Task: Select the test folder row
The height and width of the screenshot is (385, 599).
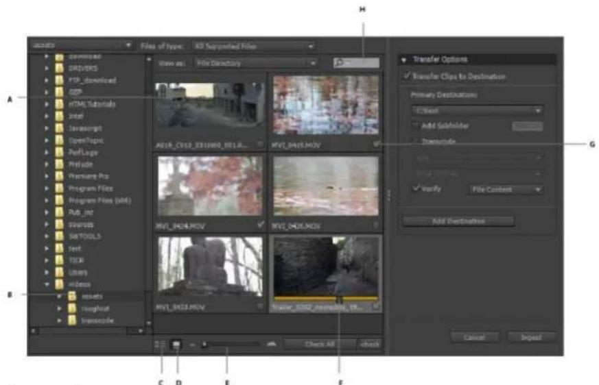Action: (x=87, y=249)
